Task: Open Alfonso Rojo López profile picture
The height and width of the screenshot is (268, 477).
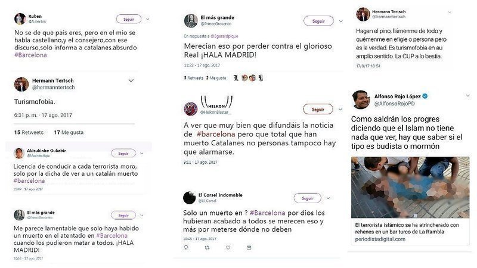Action: click(x=361, y=99)
